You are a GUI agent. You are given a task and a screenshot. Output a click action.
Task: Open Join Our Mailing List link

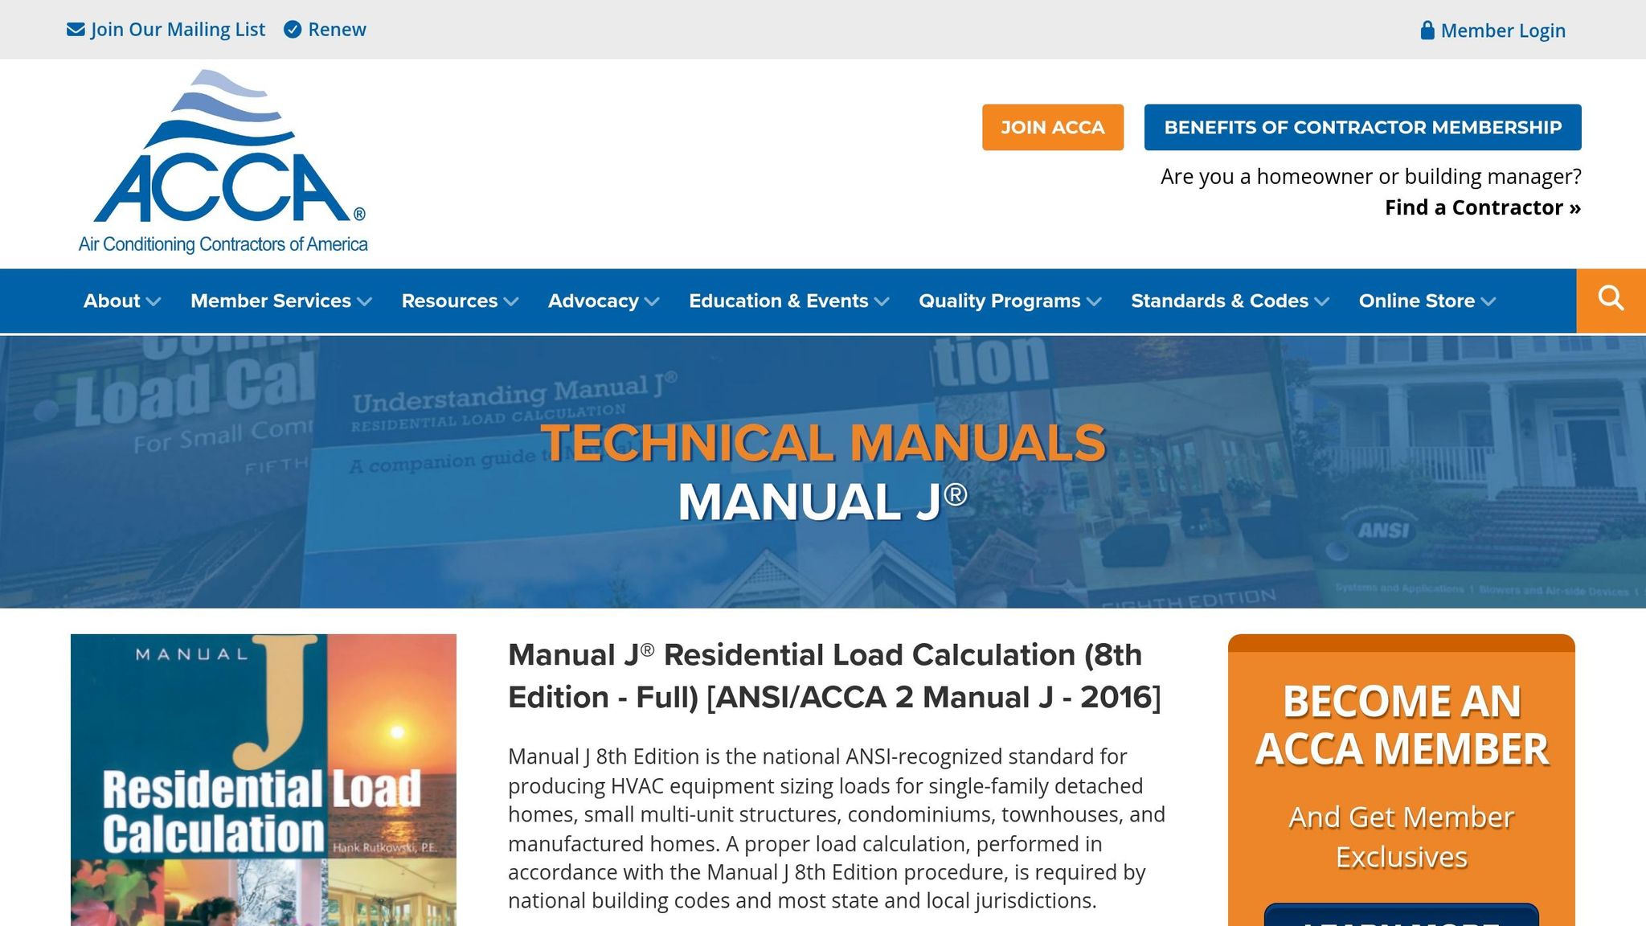coord(178,30)
